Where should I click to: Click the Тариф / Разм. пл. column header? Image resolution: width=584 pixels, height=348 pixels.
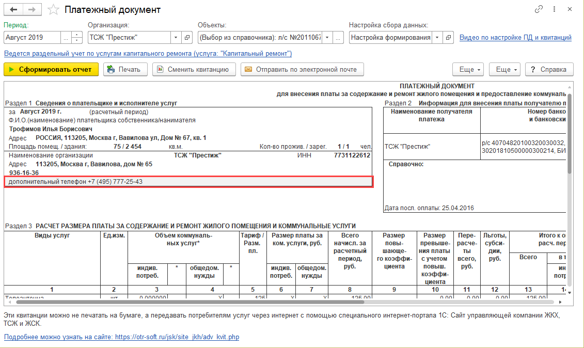click(x=253, y=258)
